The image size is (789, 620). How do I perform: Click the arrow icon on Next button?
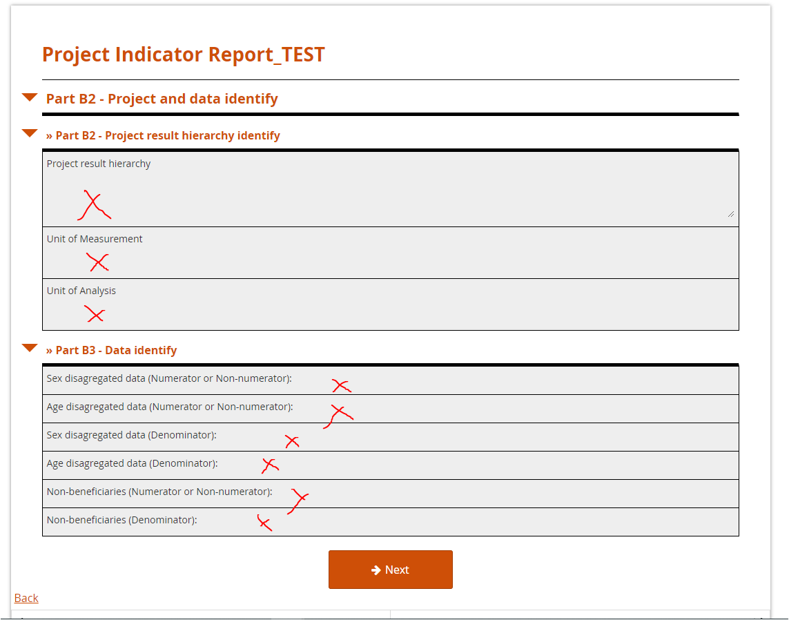tap(376, 570)
